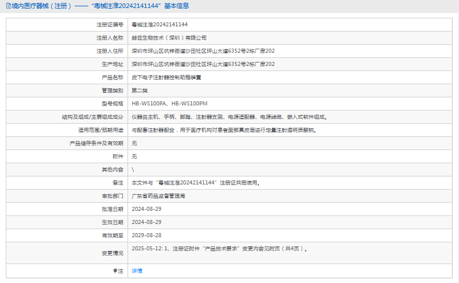Click the 有效期至 label

coord(113,235)
